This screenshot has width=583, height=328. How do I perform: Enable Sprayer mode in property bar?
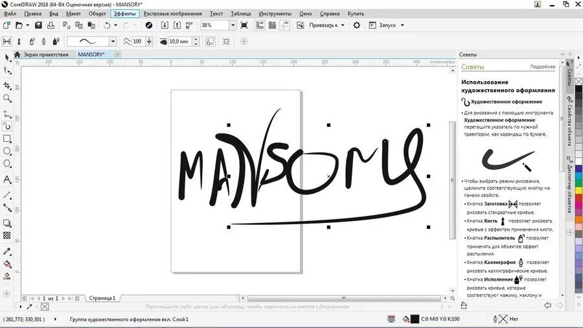point(32,41)
